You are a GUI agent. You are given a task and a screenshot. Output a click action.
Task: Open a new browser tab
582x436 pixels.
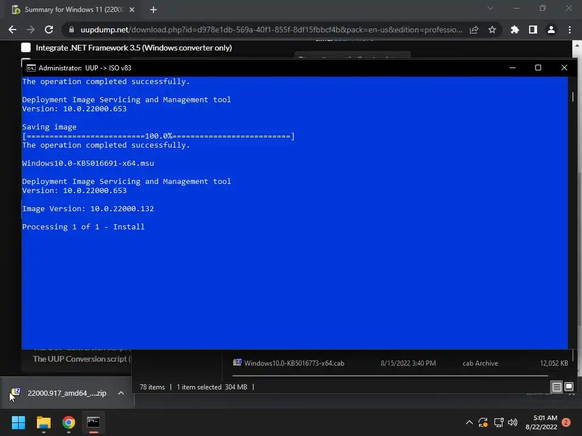[153, 10]
